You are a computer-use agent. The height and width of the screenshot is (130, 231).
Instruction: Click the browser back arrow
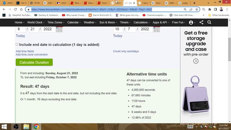click(x=4, y=9)
